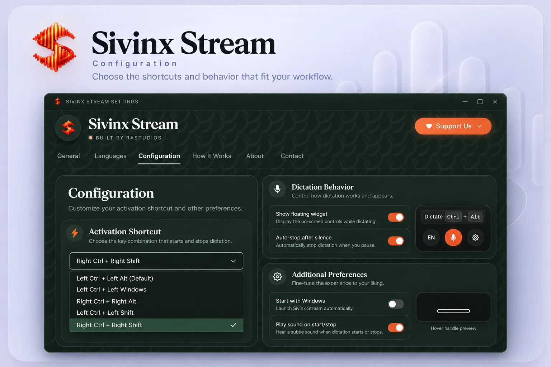Click the checkmark beside Right Ctrl + Right Shift
Image resolution: width=551 pixels, height=367 pixels.
(233, 325)
